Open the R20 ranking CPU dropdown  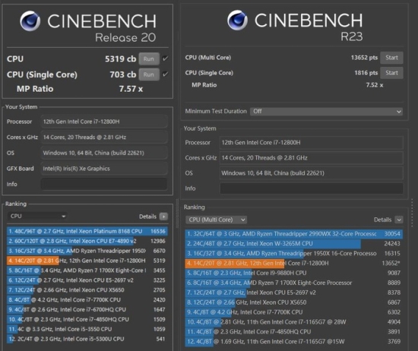tap(37, 216)
